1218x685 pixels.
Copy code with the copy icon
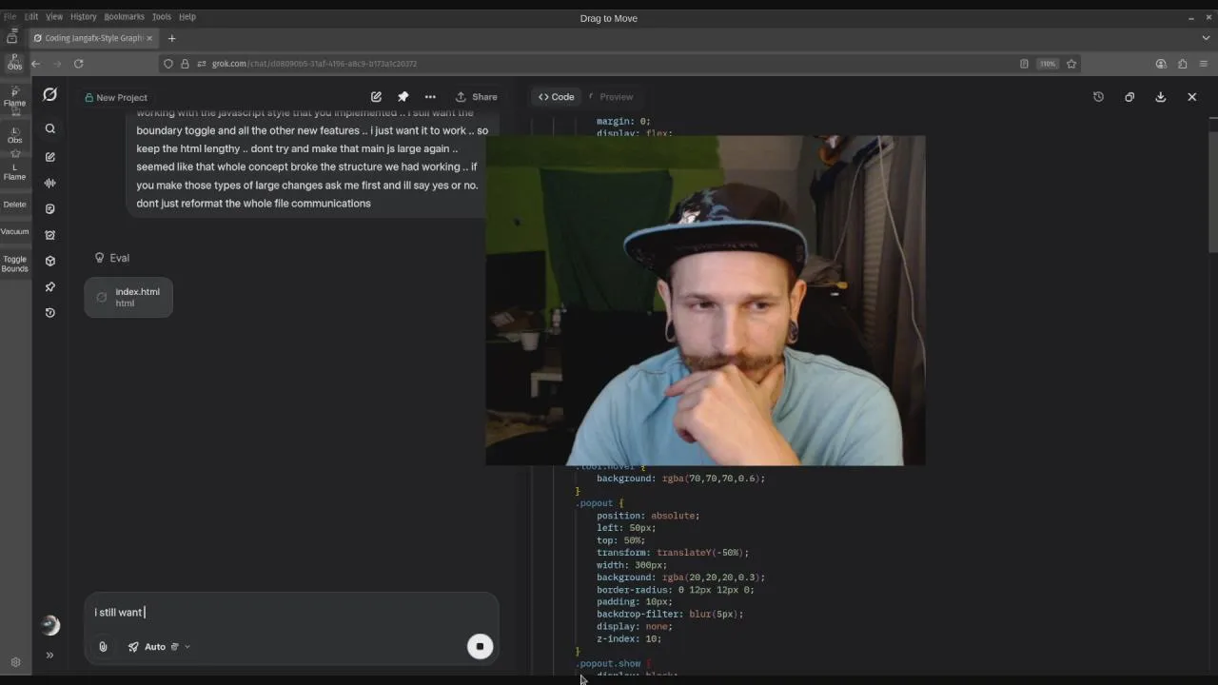[1130, 97]
